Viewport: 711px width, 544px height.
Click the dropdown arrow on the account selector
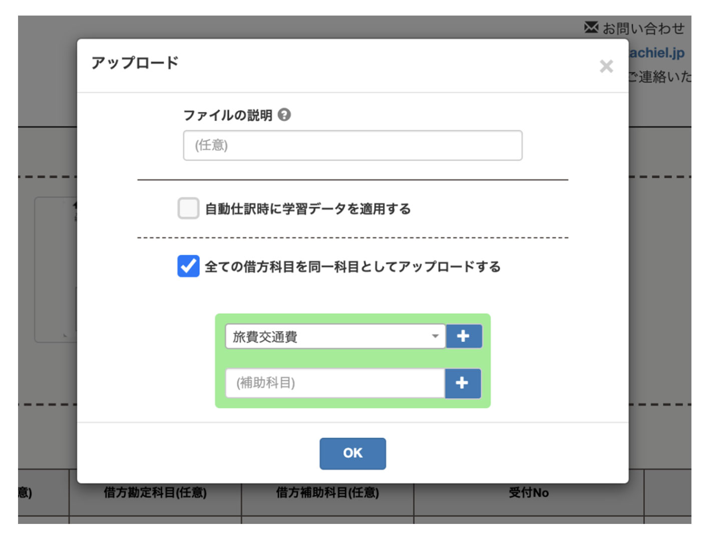435,336
